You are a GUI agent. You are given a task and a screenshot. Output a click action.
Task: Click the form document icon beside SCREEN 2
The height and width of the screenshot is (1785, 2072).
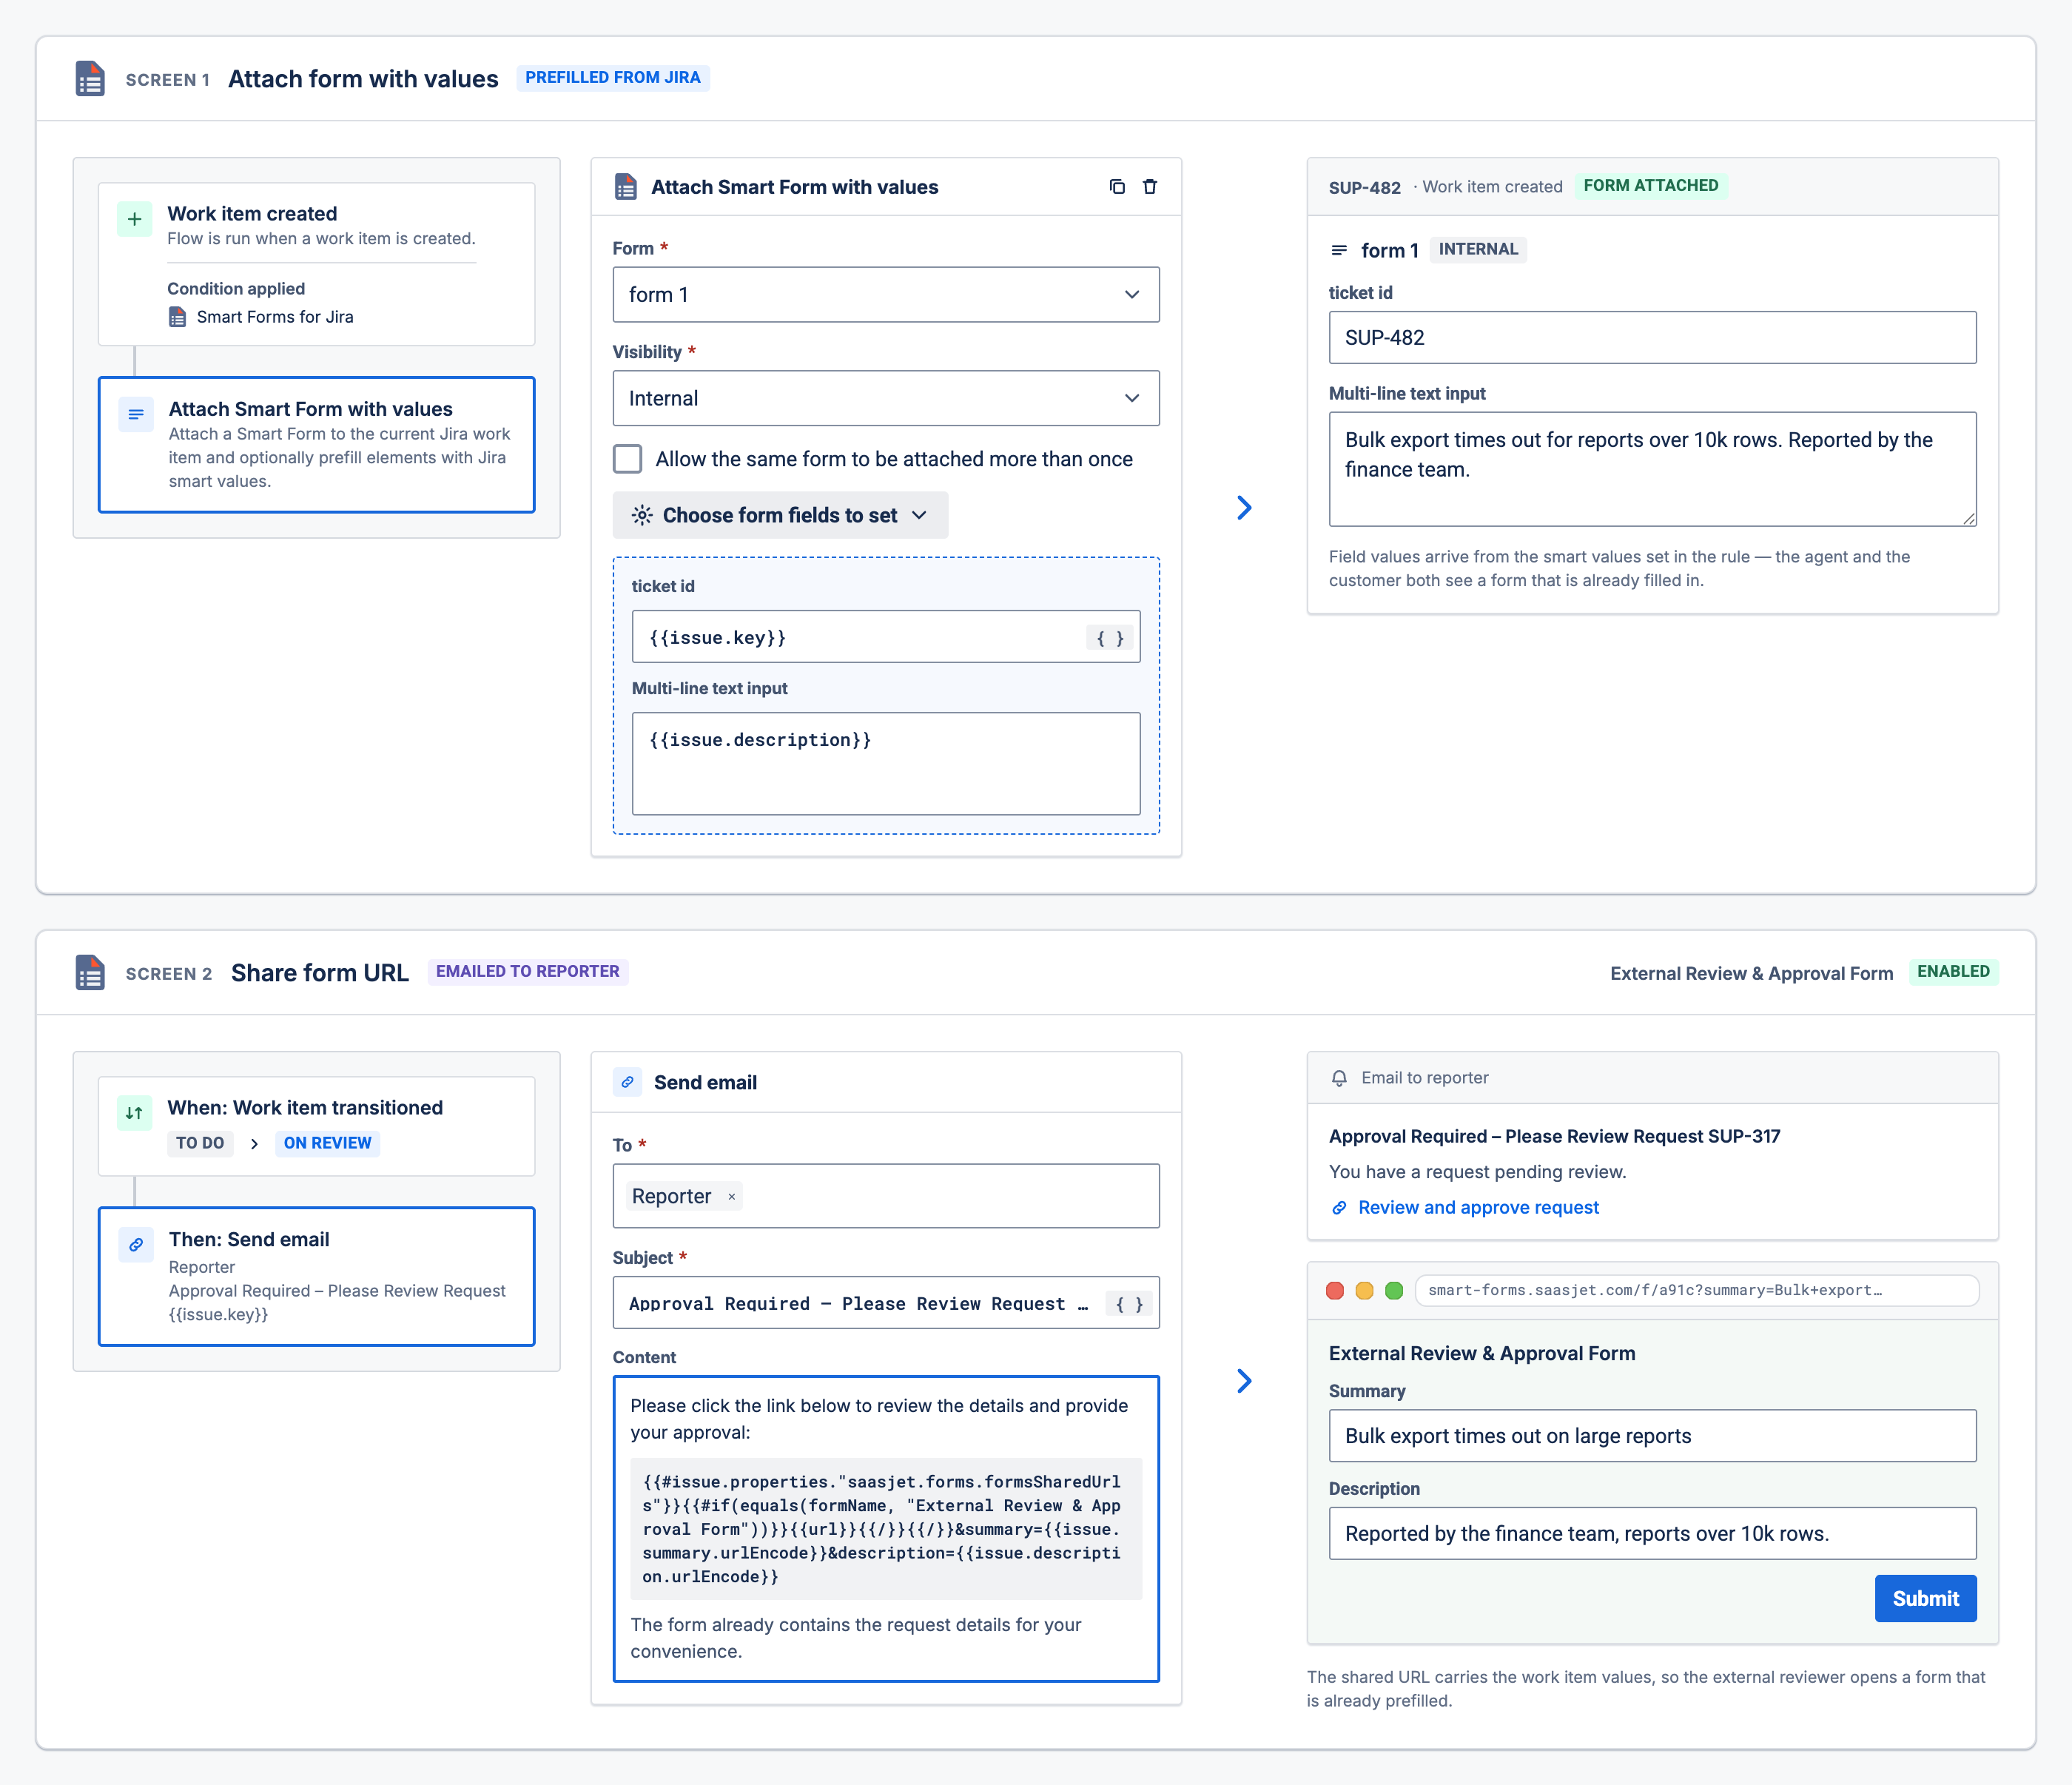(90, 972)
